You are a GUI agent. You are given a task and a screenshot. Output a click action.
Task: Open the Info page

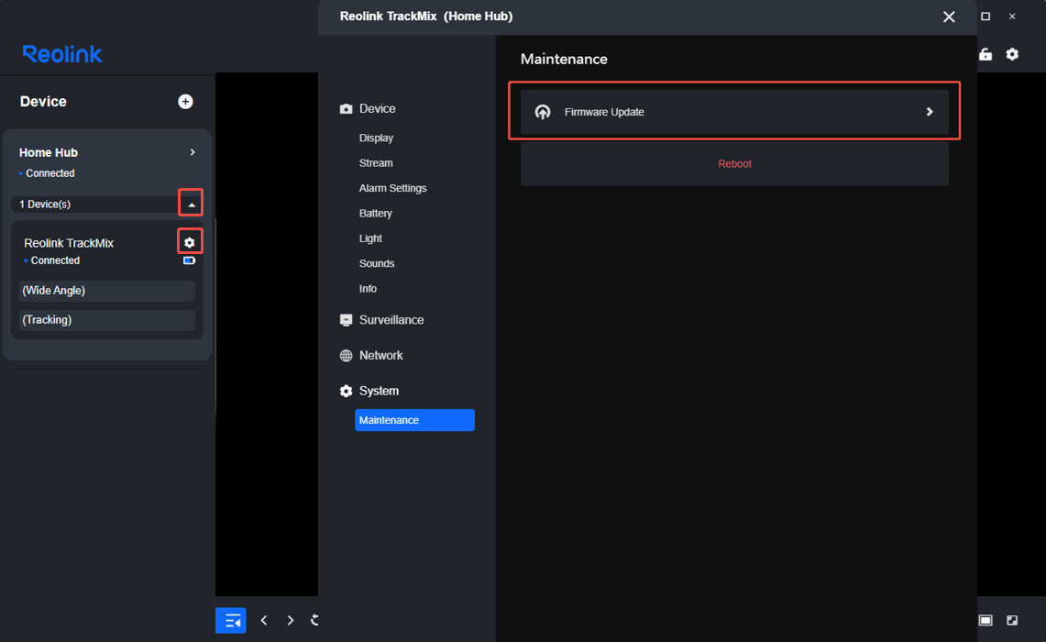point(368,289)
